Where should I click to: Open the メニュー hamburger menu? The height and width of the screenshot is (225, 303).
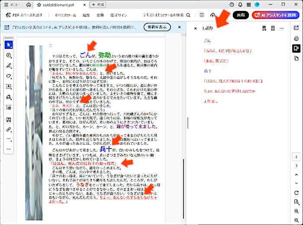(x=12, y=5)
